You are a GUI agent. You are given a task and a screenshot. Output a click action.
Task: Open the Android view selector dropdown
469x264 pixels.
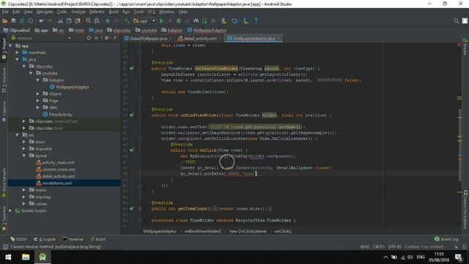41,38
